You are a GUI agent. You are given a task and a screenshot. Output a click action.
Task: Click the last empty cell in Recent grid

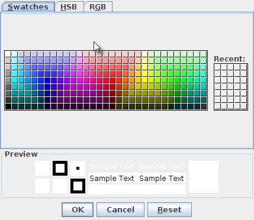tap(243, 106)
